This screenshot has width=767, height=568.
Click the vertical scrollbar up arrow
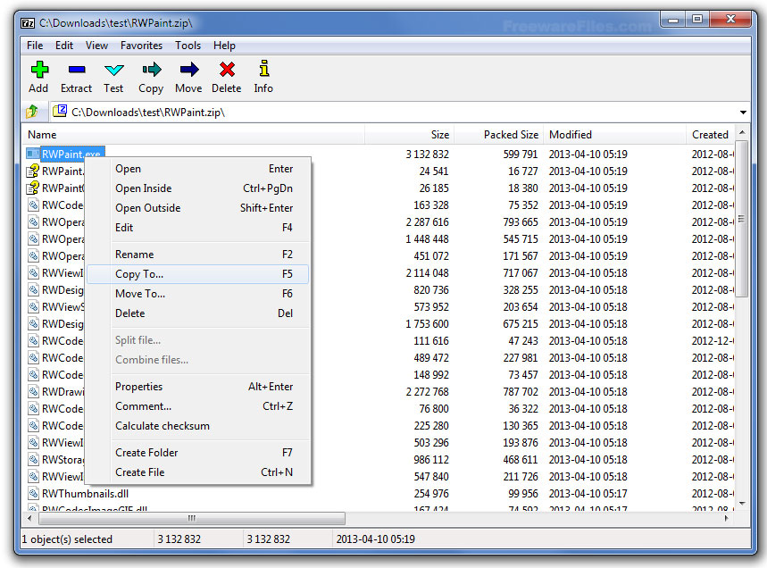(x=742, y=133)
